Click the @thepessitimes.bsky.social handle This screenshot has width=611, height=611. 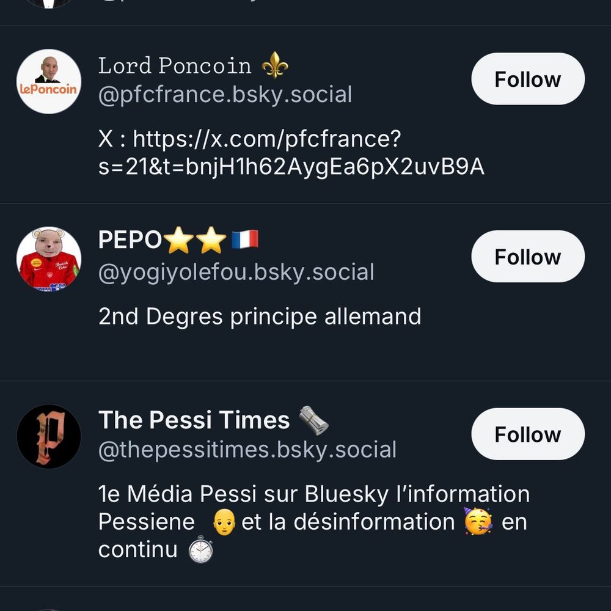coord(247,450)
